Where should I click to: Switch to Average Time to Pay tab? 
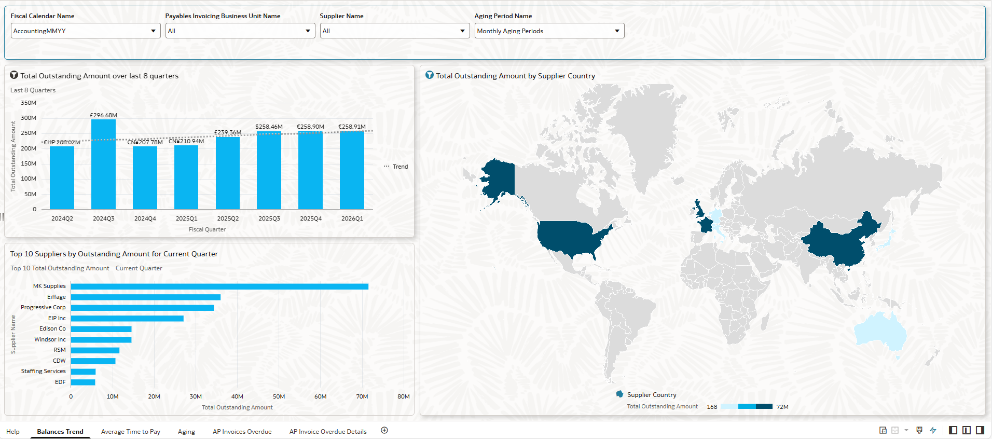[131, 432]
